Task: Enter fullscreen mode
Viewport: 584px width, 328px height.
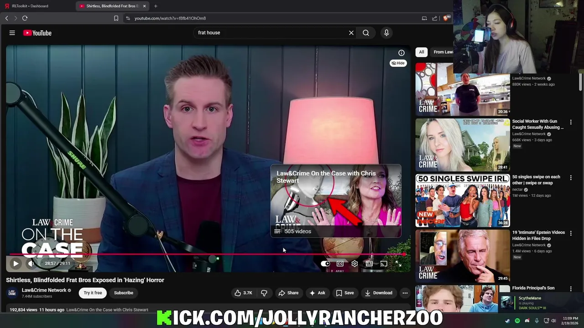Action: 398,263
